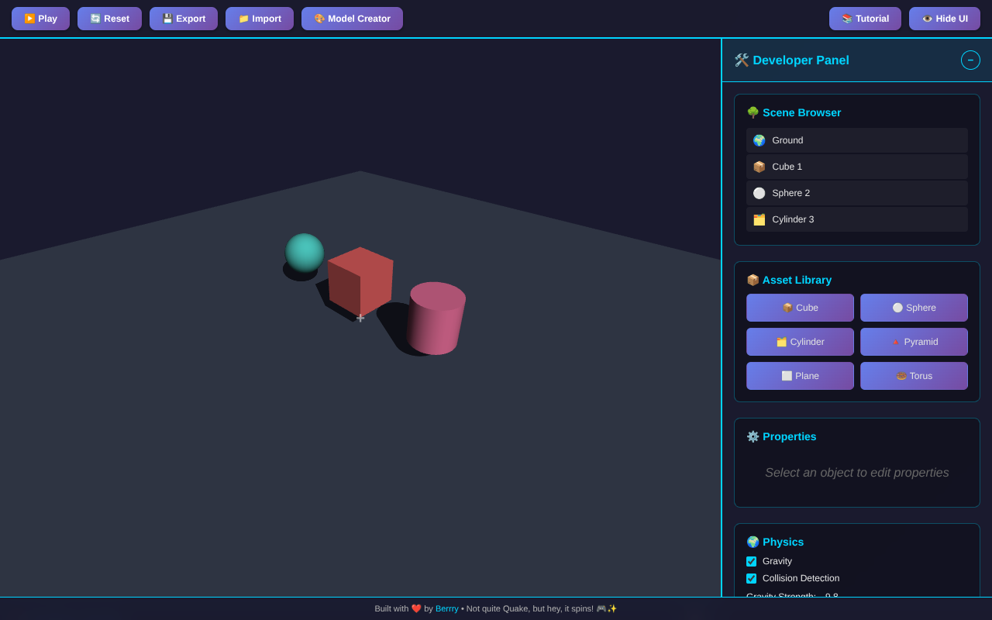Collapse the Developer Panel
992x620 pixels.
970,60
